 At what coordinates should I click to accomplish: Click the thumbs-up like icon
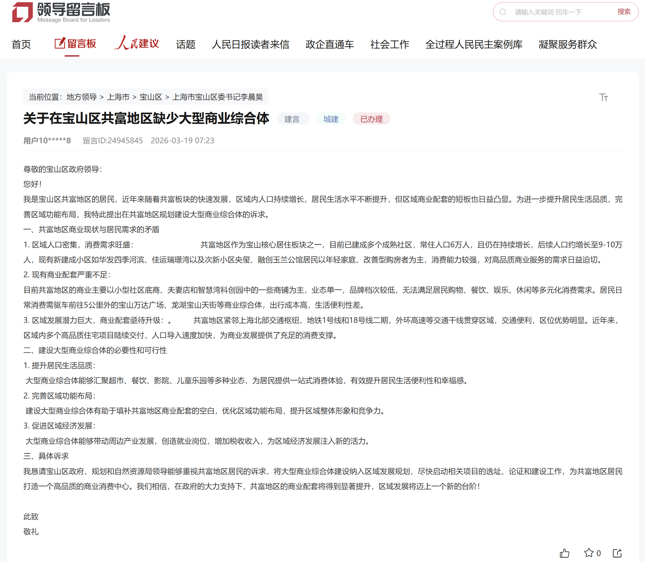[564, 553]
